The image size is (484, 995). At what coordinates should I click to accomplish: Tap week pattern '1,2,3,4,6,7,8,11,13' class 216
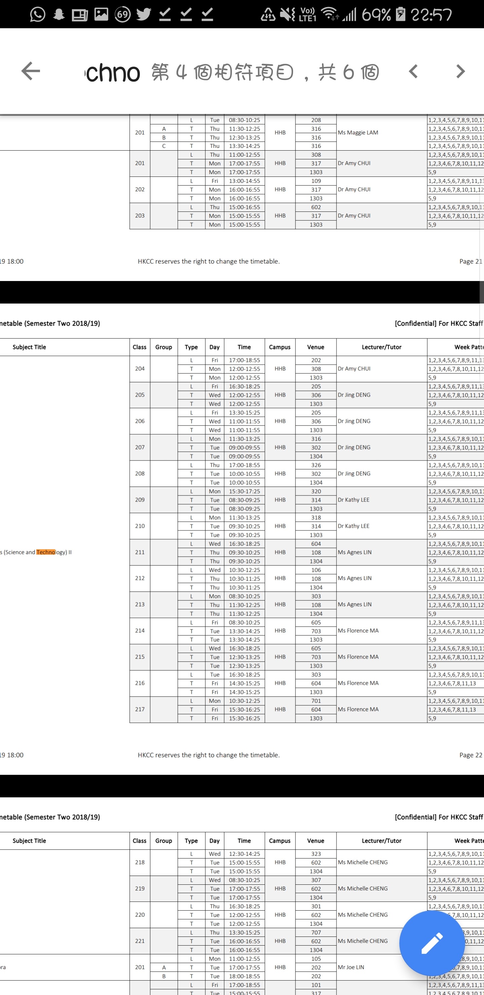(452, 684)
